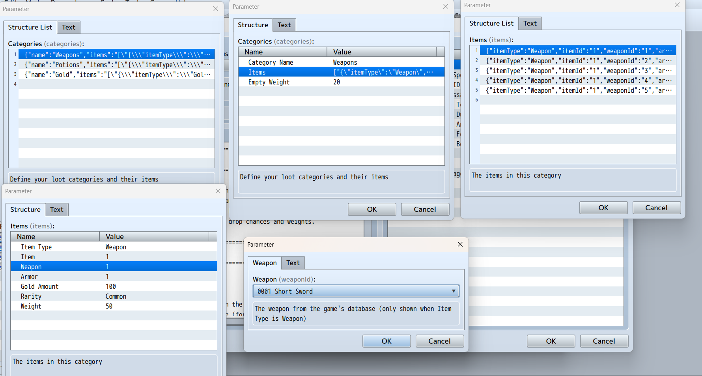Select item row with weaponId 3

click(x=578, y=70)
